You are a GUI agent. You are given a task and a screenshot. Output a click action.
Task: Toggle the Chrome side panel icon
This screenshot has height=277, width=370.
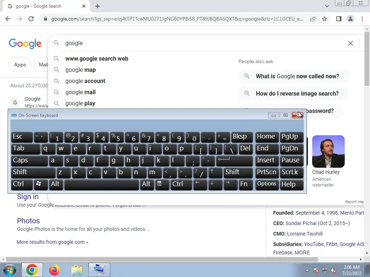coord(339,19)
